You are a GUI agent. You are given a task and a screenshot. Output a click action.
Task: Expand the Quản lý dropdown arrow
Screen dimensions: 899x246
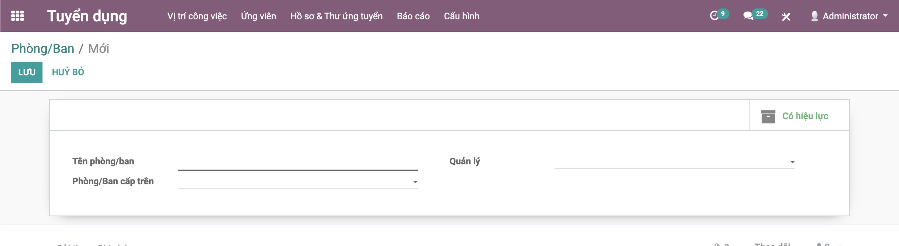(x=792, y=162)
